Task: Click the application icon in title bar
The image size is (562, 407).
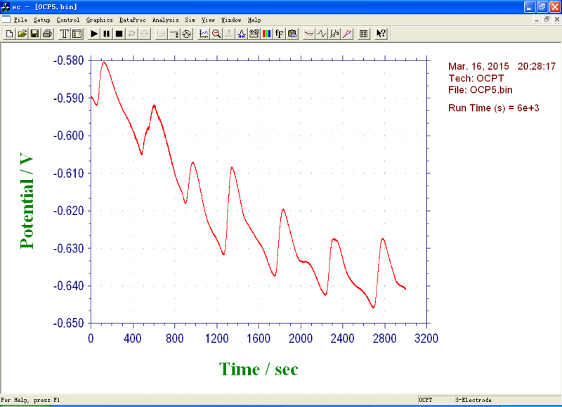Action: pos(6,6)
